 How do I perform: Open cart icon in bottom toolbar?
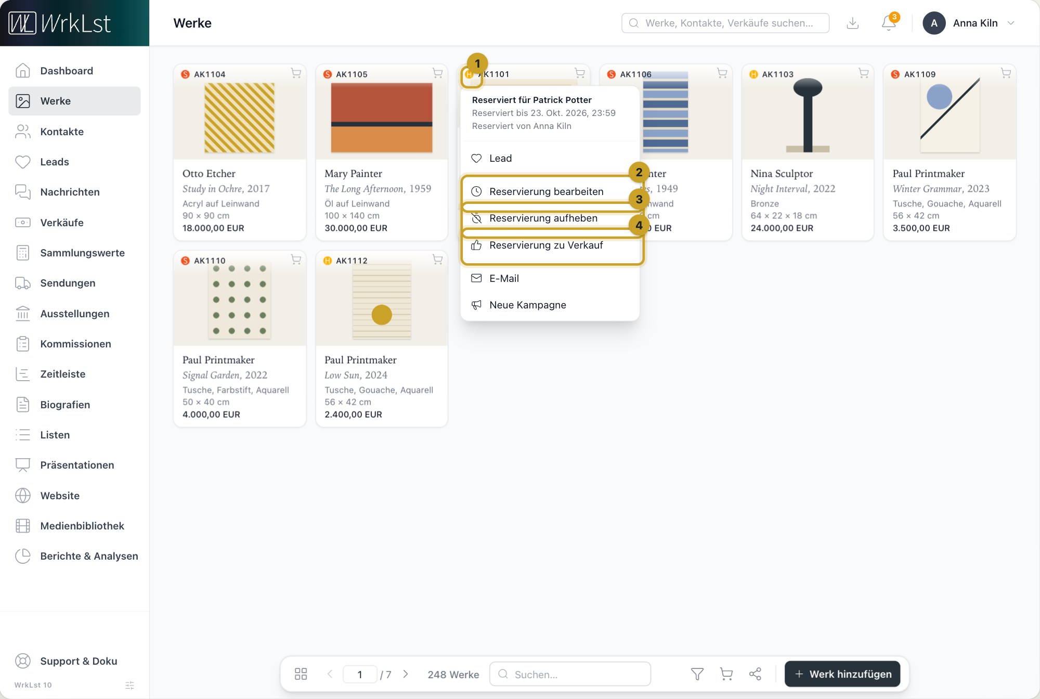726,674
